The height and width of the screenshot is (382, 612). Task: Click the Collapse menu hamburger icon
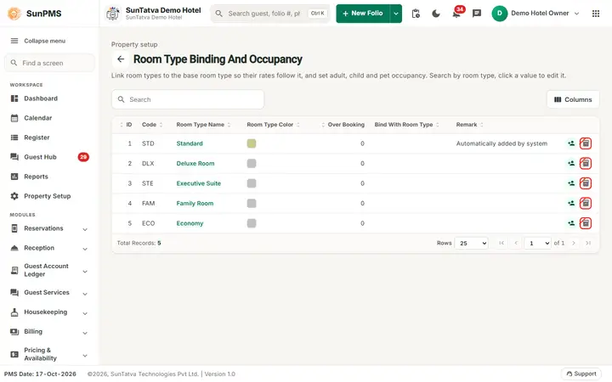[14, 41]
